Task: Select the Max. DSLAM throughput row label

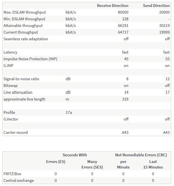Action: 25,12
